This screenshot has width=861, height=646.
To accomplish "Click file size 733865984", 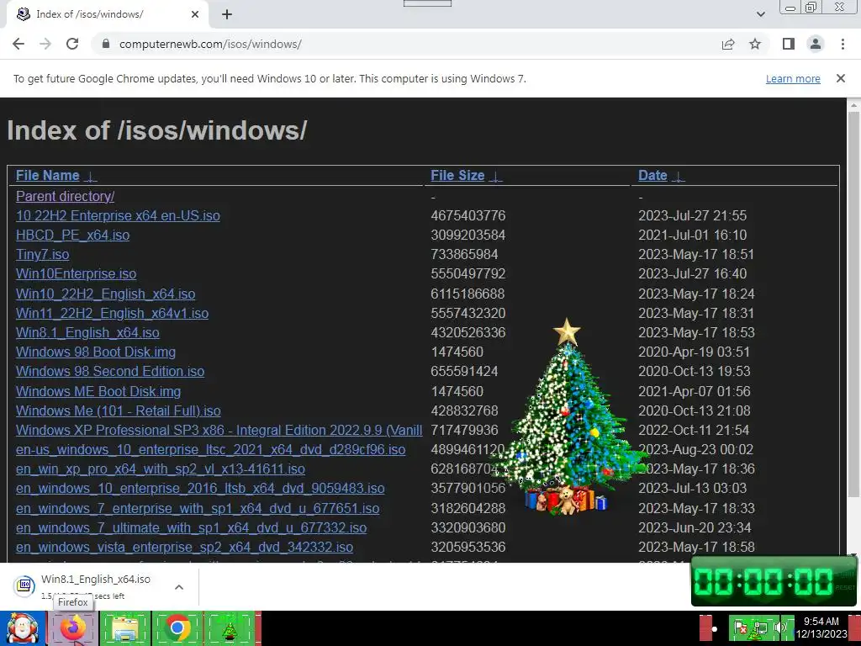I will (464, 254).
